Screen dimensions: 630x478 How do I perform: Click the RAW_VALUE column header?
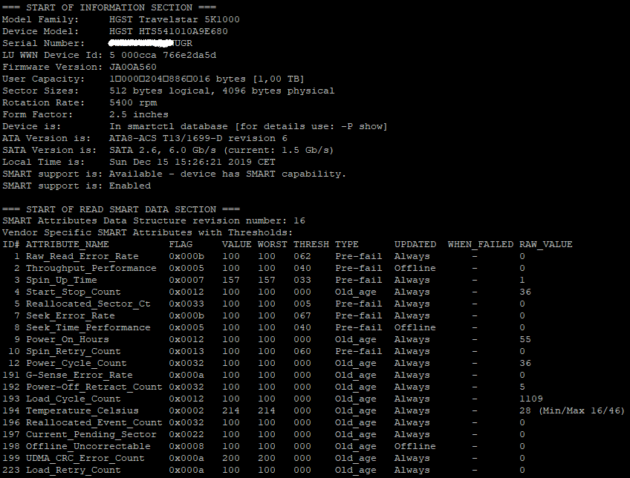(x=545, y=244)
